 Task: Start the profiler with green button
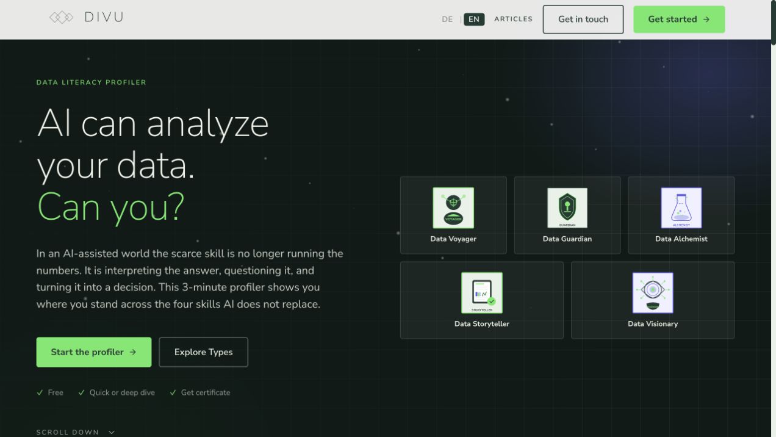click(94, 352)
